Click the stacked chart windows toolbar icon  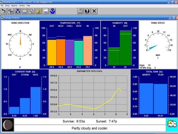tap(32, 11)
